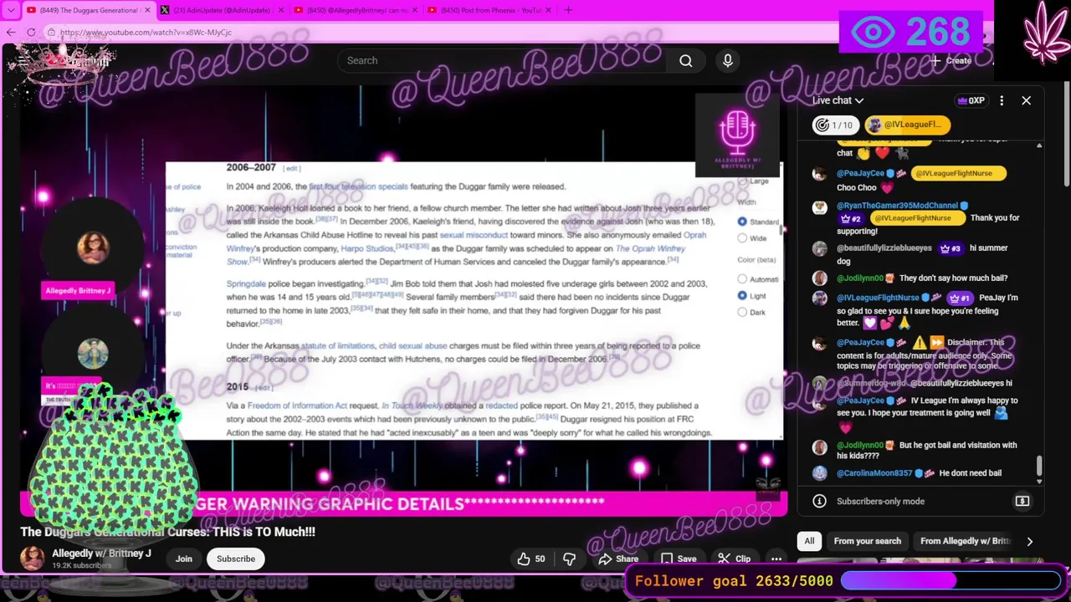Close the live chat panel
This screenshot has height=602, width=1071.
1026,100
